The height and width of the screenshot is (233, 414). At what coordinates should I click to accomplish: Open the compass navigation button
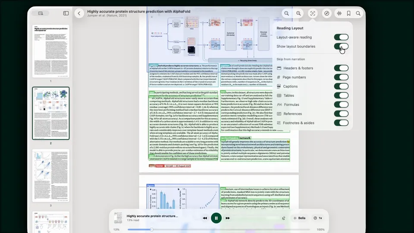pos(327,13)
